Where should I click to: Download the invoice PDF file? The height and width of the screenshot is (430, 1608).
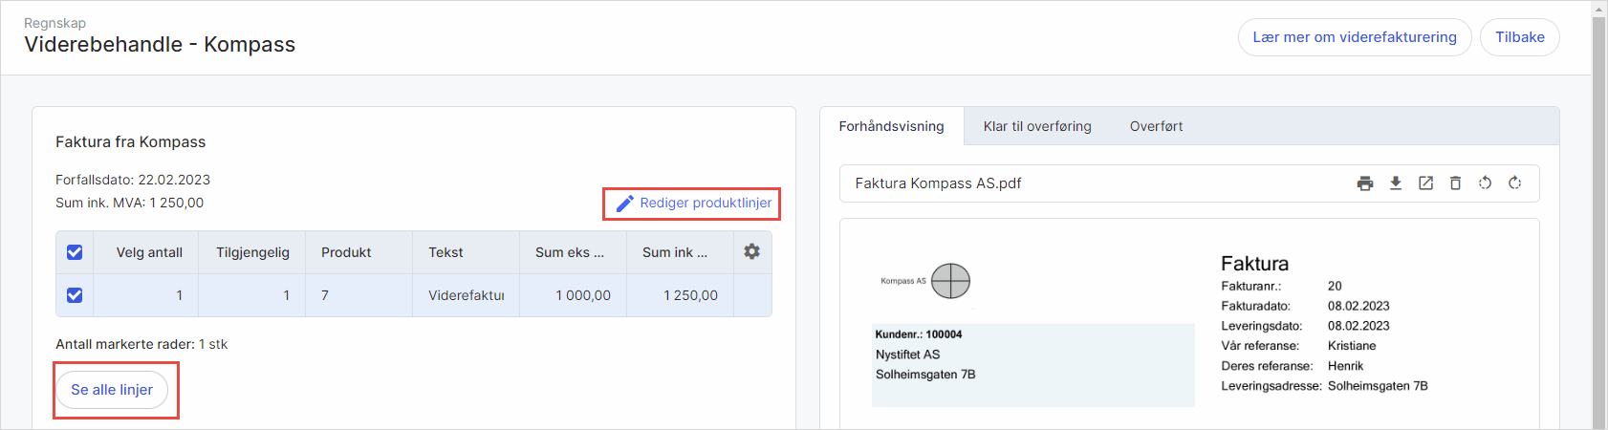(x=1396, y=183)
